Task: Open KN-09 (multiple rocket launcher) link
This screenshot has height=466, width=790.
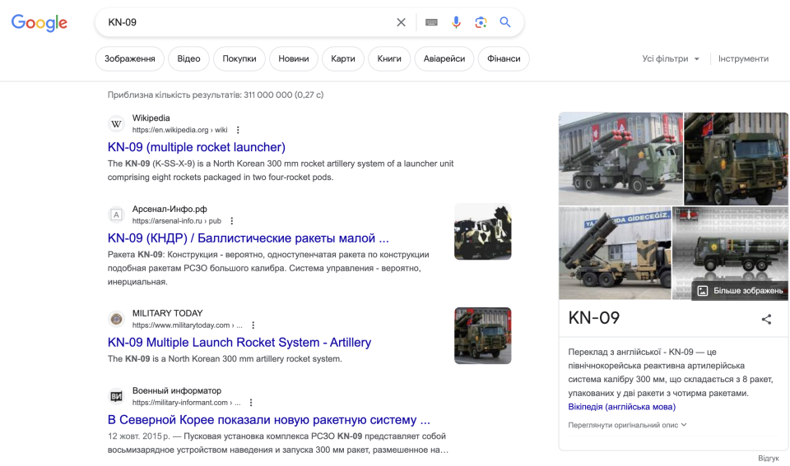Action: tap(197, 147)
